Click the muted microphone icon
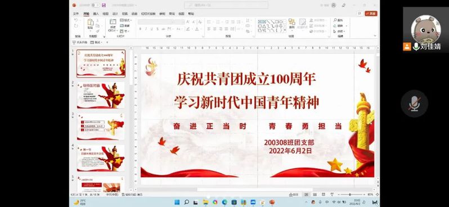449x207 pixels. (x=414, y=103)
